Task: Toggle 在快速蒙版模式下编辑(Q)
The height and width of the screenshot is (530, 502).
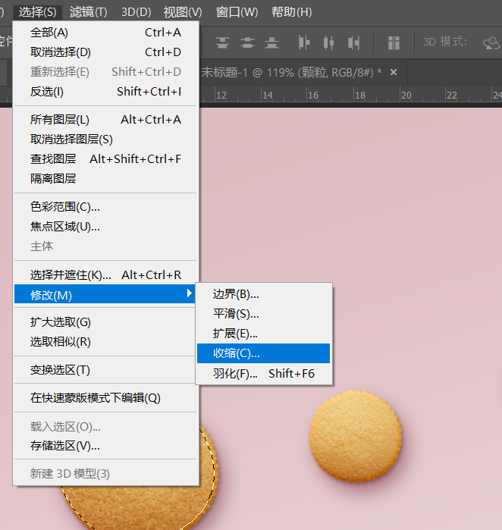Action: click(105, 398)
